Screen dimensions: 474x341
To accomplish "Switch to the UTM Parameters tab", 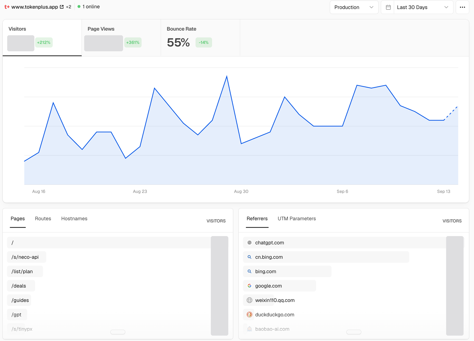I will tap(297, 219).
